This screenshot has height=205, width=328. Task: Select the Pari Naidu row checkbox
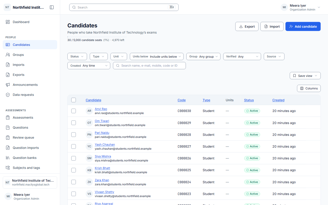74,135
